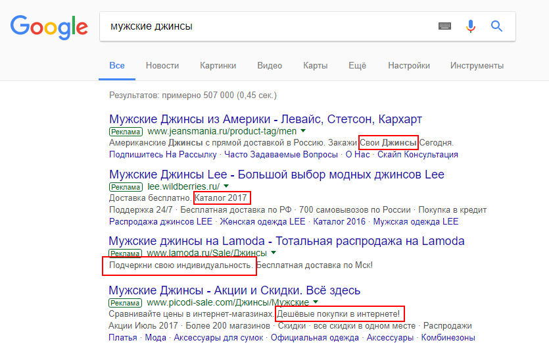Image resolution: width=549 pixels, height=351 pixels.
Task: Click Реклама badge of jeansmania ad
Action: [126, 132]
